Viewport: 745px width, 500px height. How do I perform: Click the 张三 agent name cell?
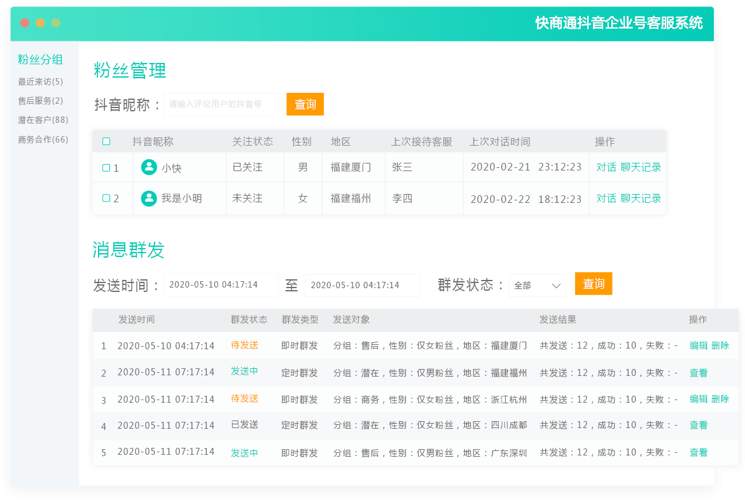pos(402,167)
